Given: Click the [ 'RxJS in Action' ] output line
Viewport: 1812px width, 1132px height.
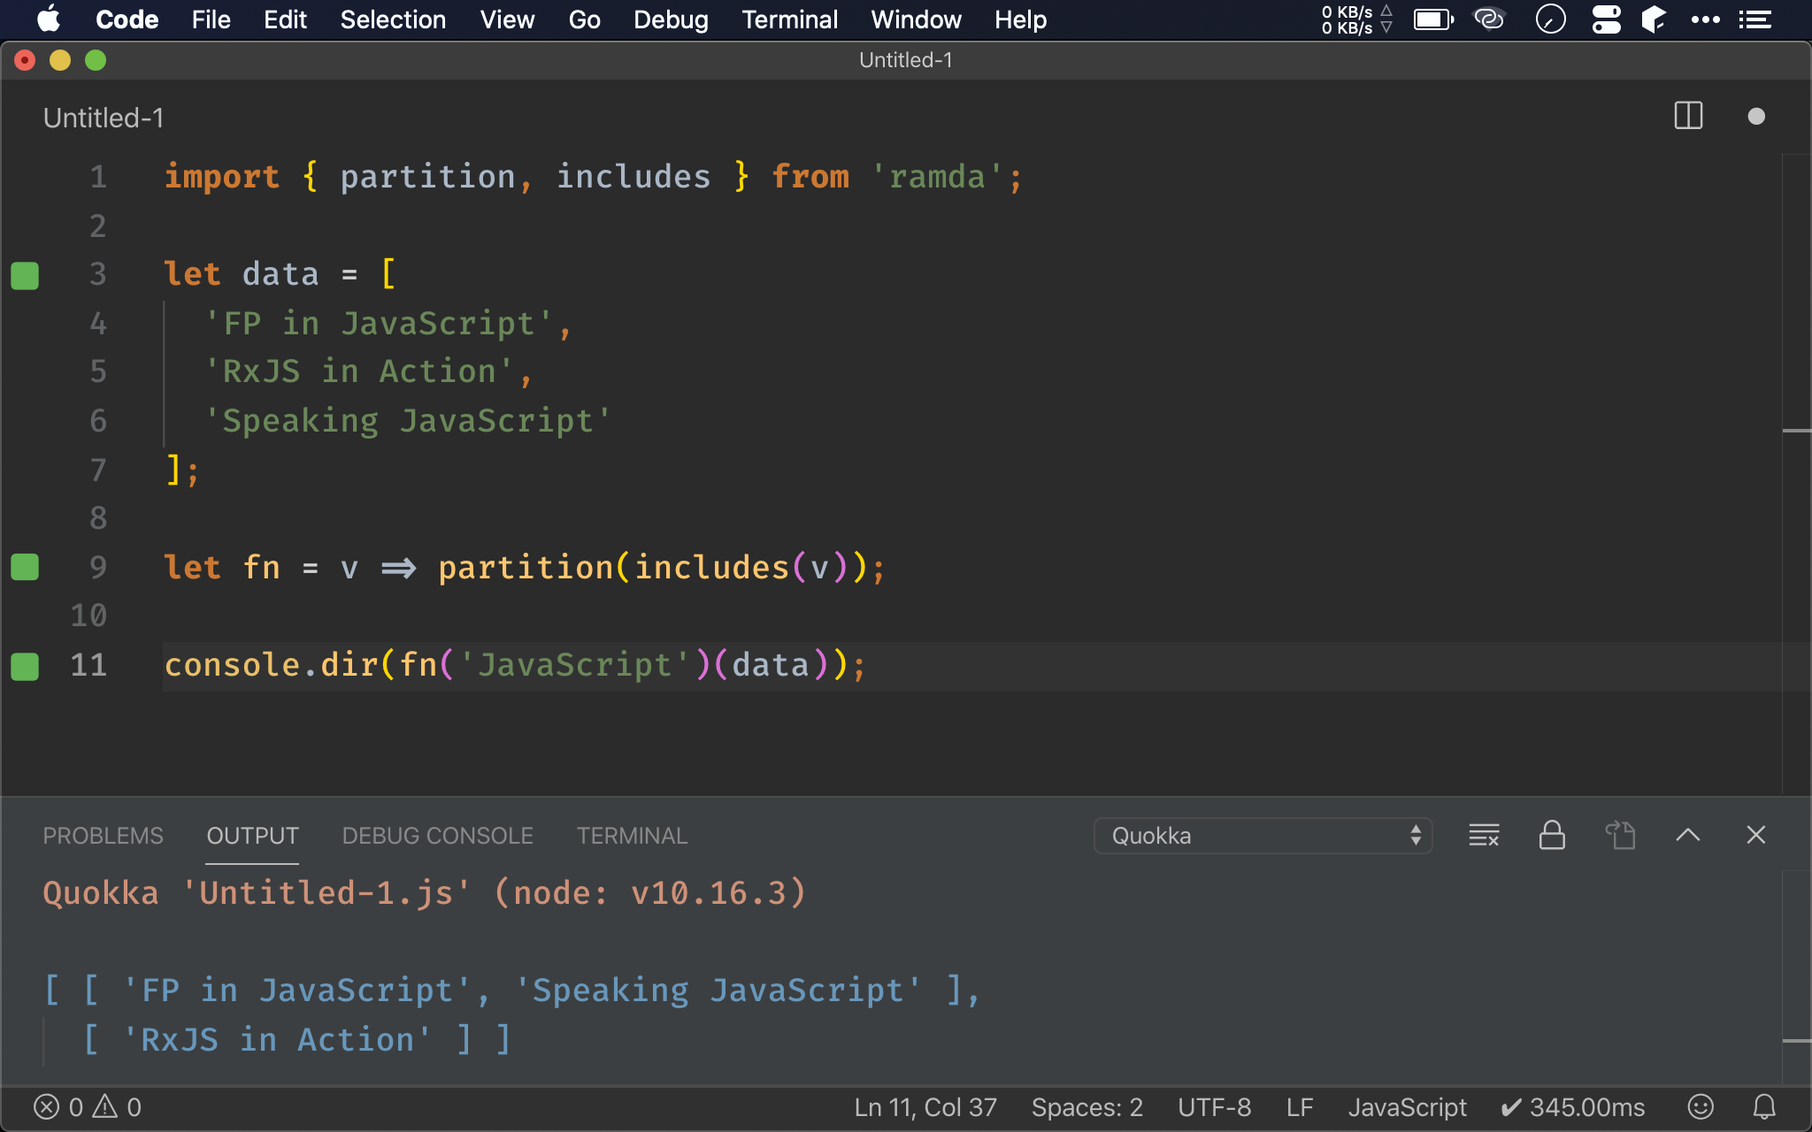Looking at the screenshot, I should tap(297, 1040).
